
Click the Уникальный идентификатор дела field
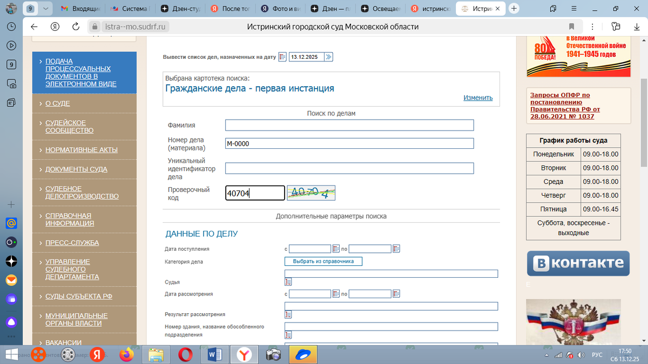coord(349,168)
